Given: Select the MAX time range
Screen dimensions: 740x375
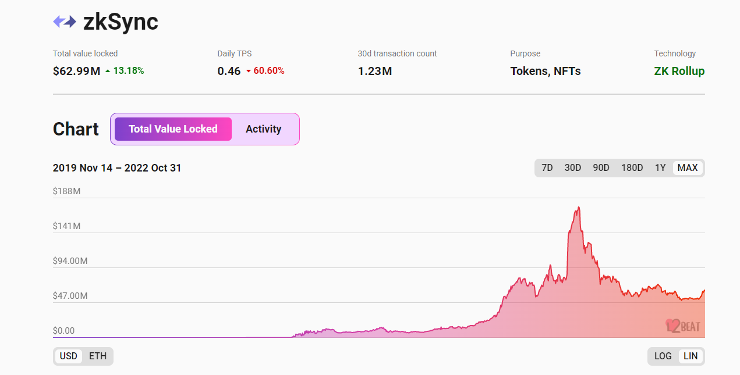Looking at the screenshot, I should (688, 168).
